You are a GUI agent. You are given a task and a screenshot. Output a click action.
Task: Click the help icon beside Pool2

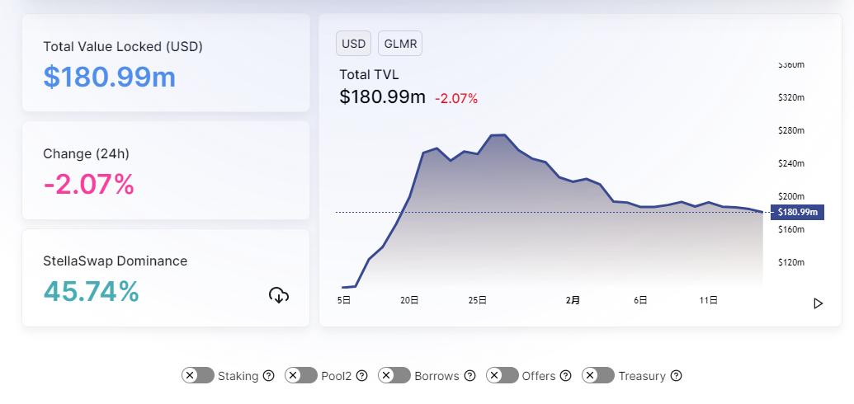click(361, 376)
